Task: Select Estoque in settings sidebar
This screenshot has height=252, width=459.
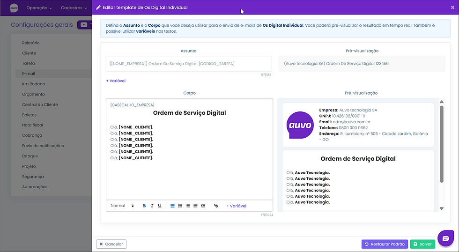Action: coord(30,156)
